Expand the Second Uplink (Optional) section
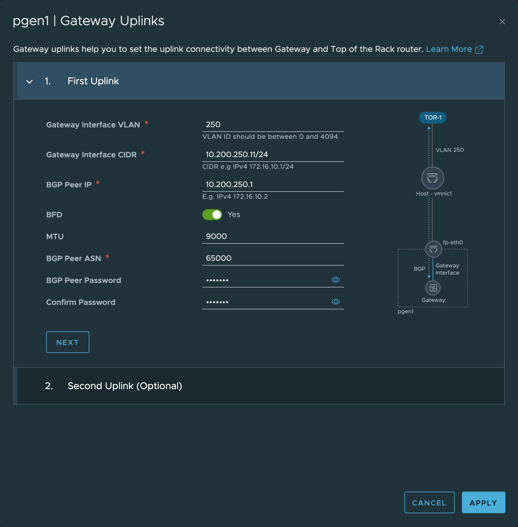This screenshot has height=527, width=518. pyautogui.click(x=125, y=386)
